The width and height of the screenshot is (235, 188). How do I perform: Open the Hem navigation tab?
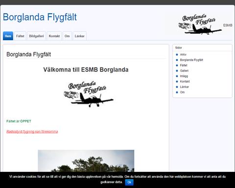point(8,36)
